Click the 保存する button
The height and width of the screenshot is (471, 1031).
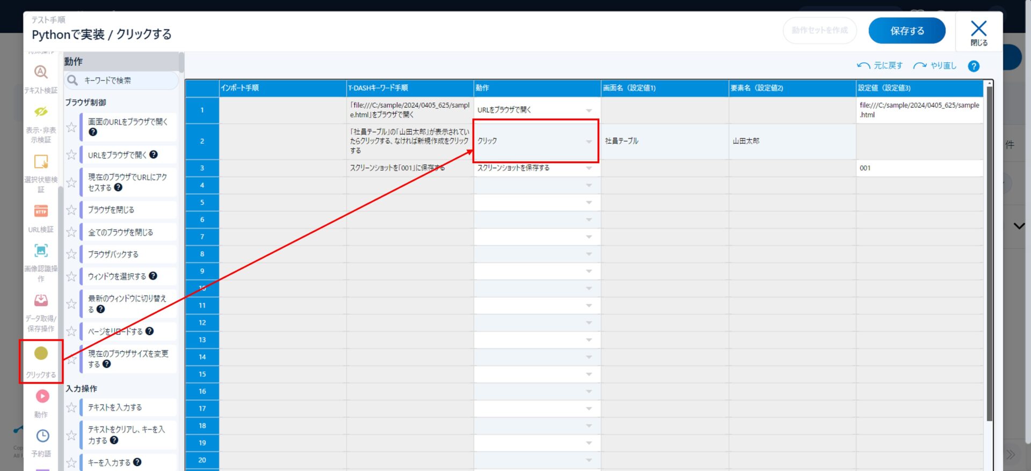click(x=906, y=31)
